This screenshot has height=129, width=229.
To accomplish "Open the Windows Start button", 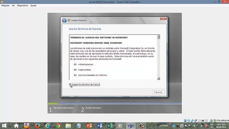I will tap(4, 126).
